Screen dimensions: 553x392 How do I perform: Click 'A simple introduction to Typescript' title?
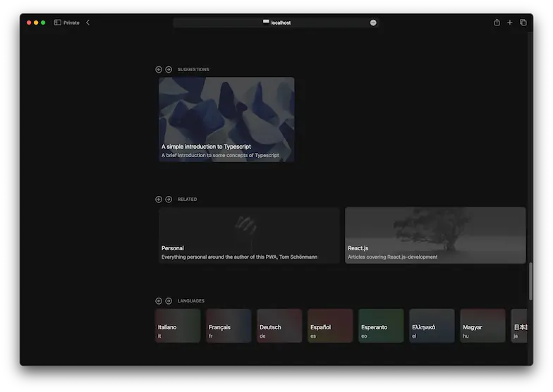tap(206, 147)
